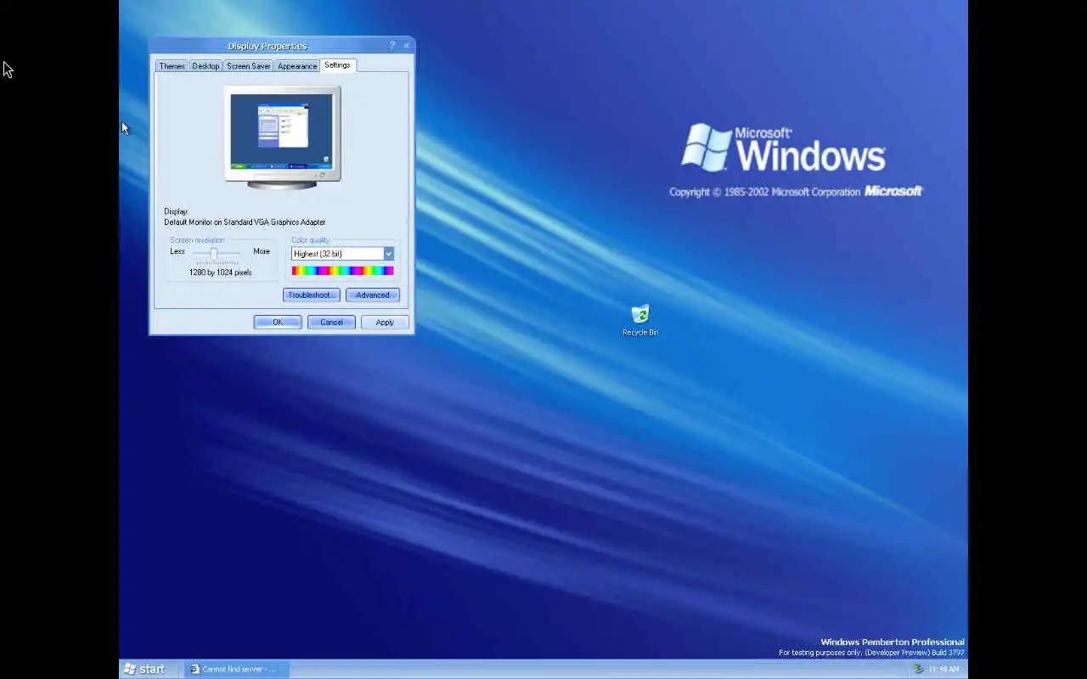Select the Settings tab

click(x=337, y=65)
